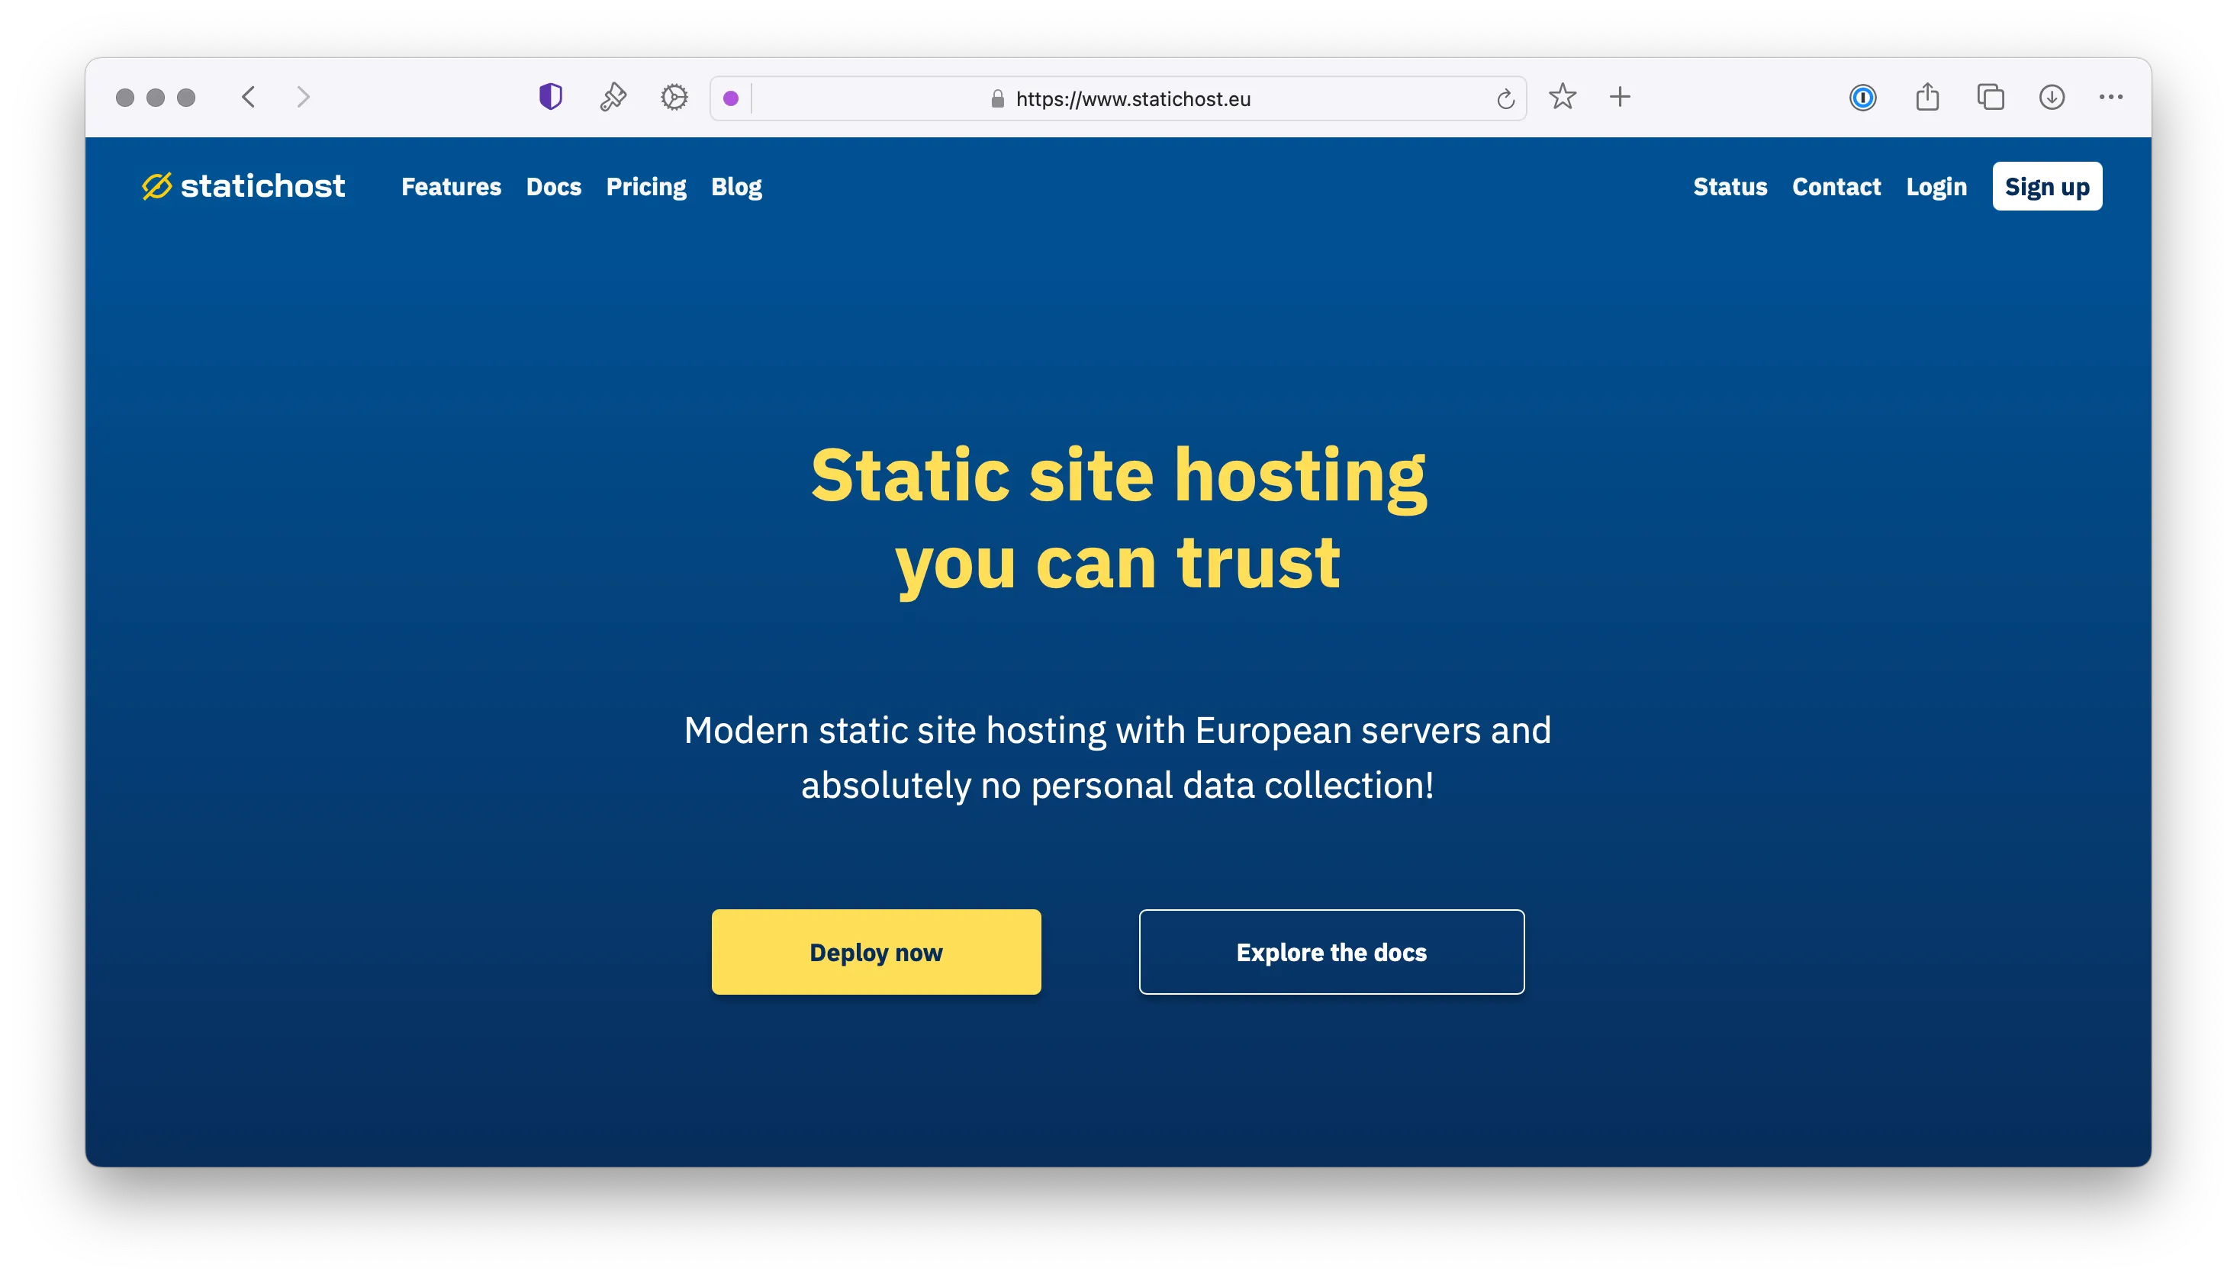Open Explore the docs

click(1331, 951)
